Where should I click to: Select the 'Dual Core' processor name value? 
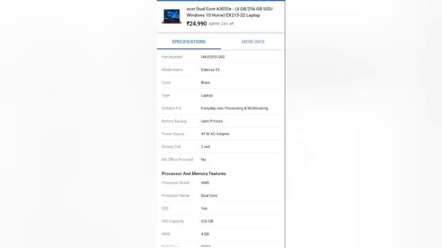[209, 196]
